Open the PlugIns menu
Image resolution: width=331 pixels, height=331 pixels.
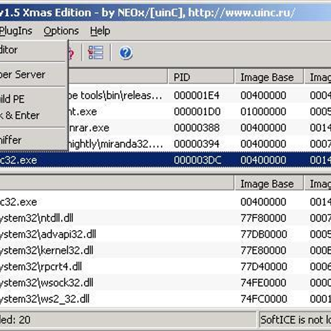point(16,31)
